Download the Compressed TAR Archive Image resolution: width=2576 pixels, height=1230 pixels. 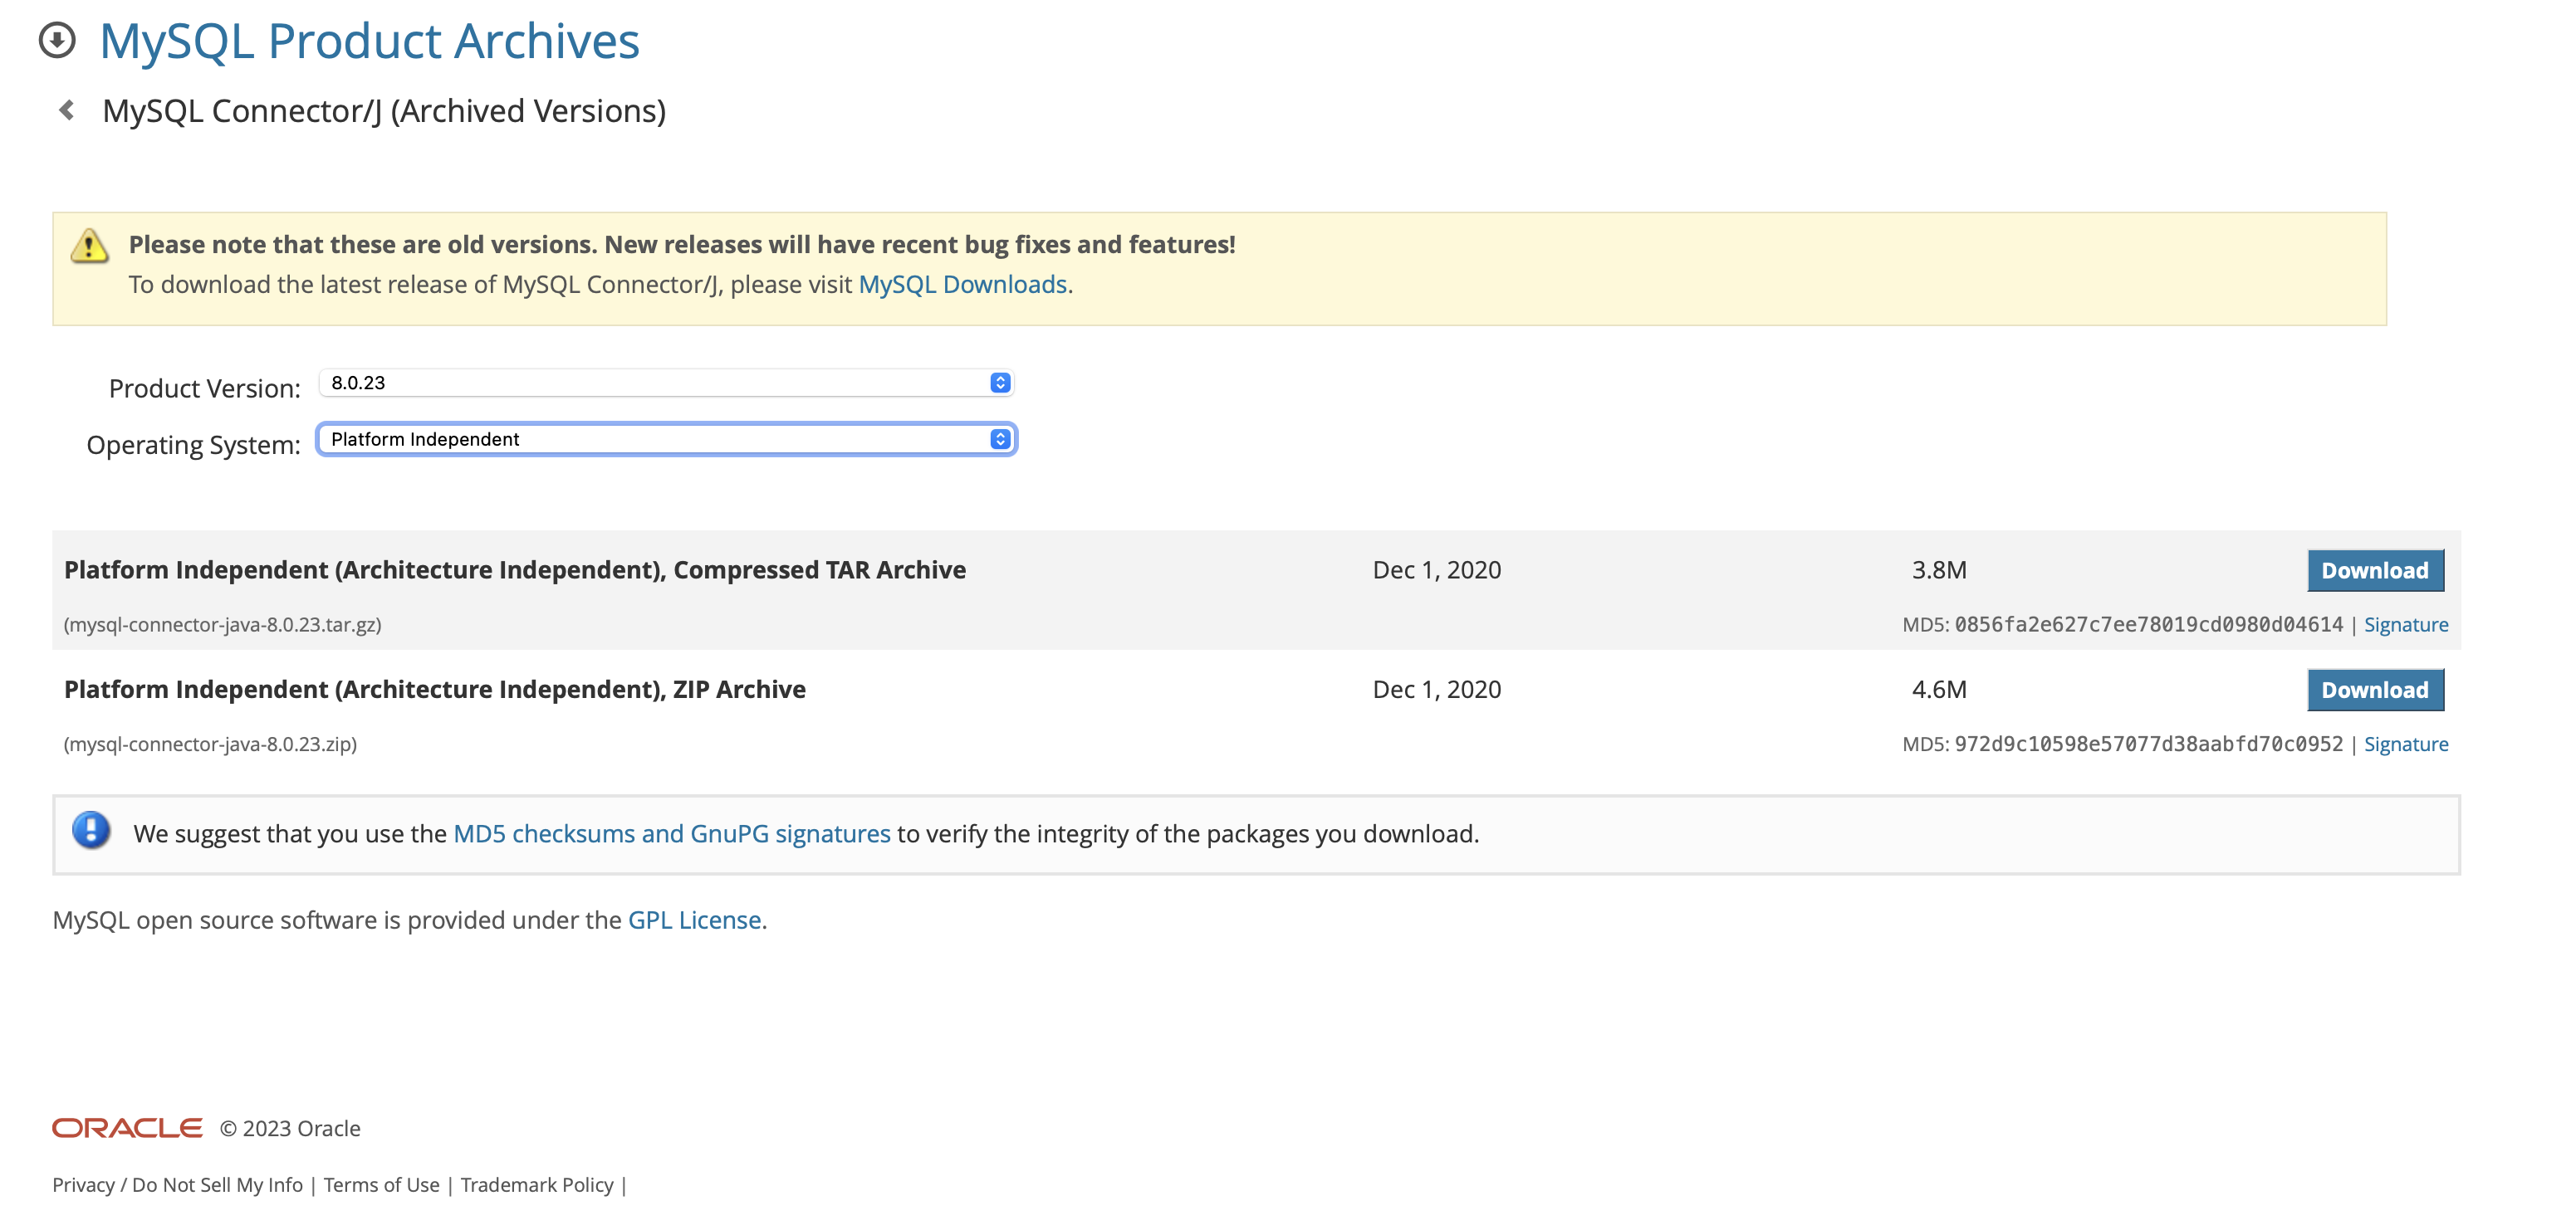[x=2375, y=570]
